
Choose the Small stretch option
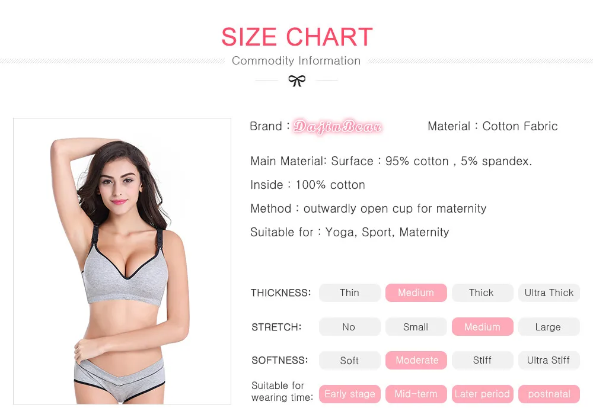click(416, 327)
